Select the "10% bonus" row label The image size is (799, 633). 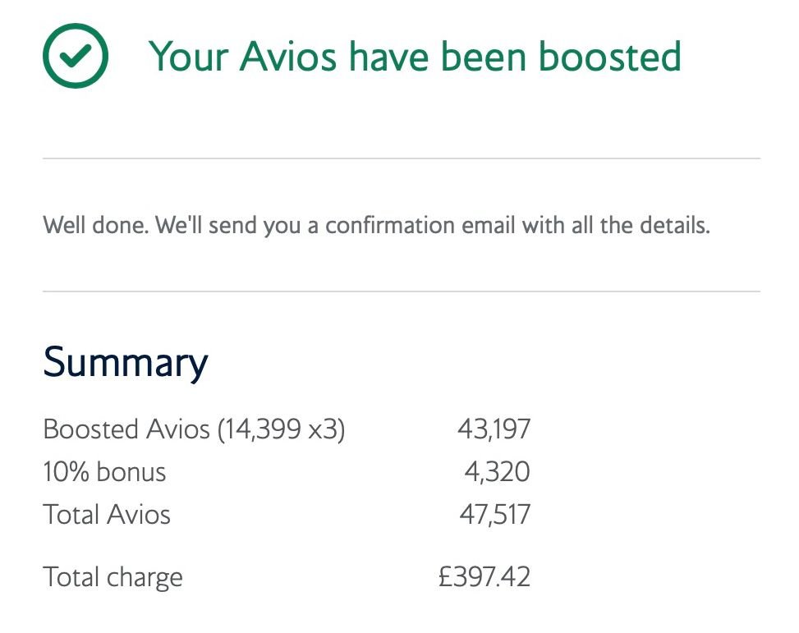[x=104, y=472]
